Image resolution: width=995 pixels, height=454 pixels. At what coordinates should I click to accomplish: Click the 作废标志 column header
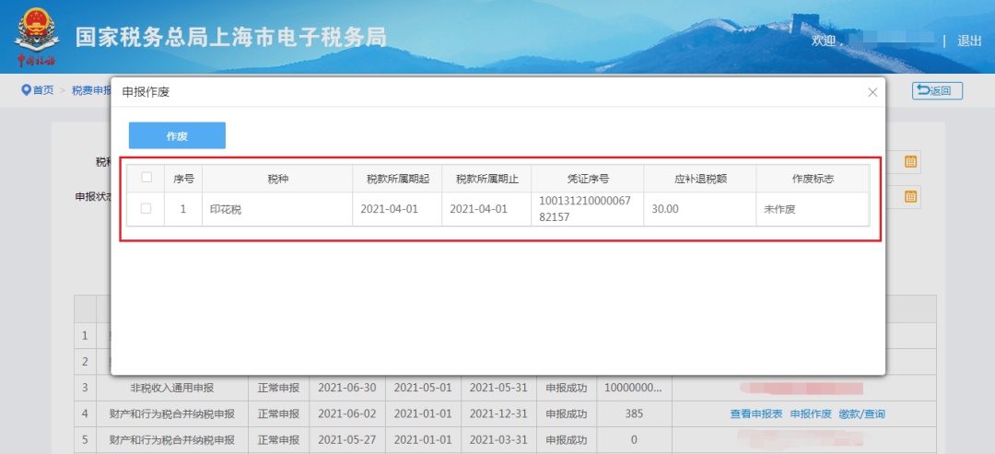pos(812,179)
